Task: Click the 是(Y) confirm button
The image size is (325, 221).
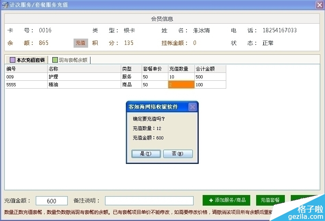Action: click(145, 154)
